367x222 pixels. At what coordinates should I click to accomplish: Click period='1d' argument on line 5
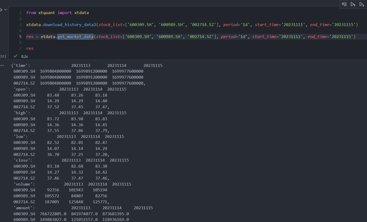(x=234, y=36)
